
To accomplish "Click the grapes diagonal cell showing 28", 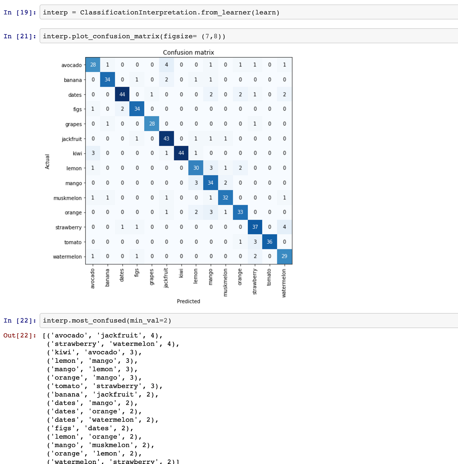I will [151, 124].
